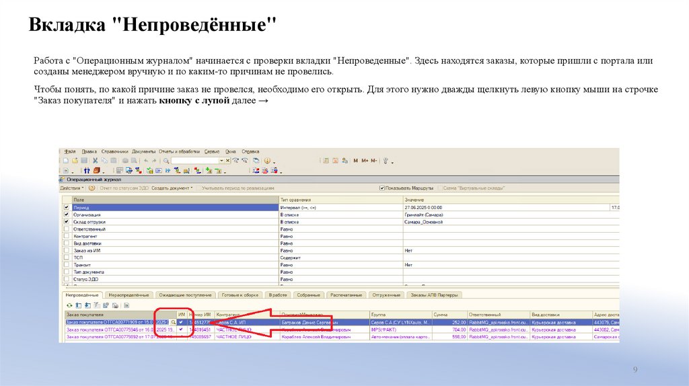The height and width of the screenshot is (386, 689).
Task: Open the Отчеты и обработки menu
Action: 179,151
